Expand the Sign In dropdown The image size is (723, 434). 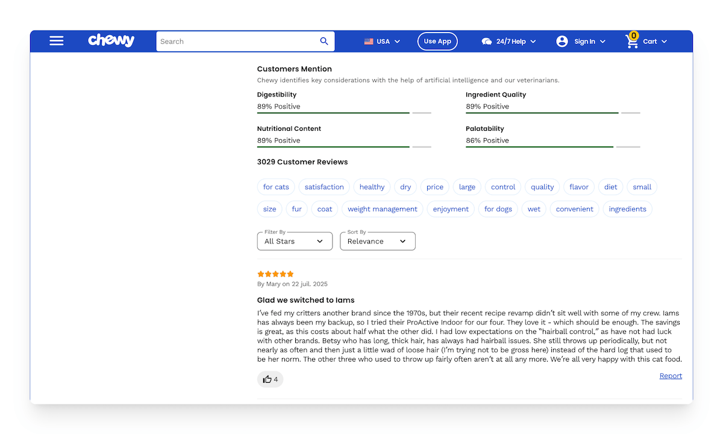pyautogui.click(x=602, y=42)
